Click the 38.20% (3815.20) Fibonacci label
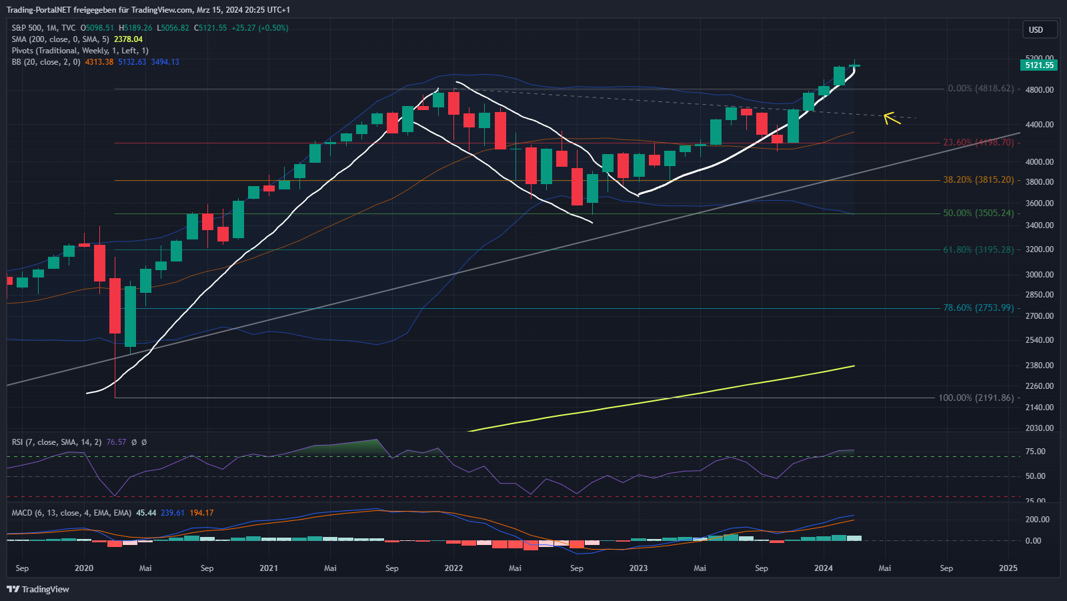Viewport: 1067px width, 601px height. coord(978,180)
